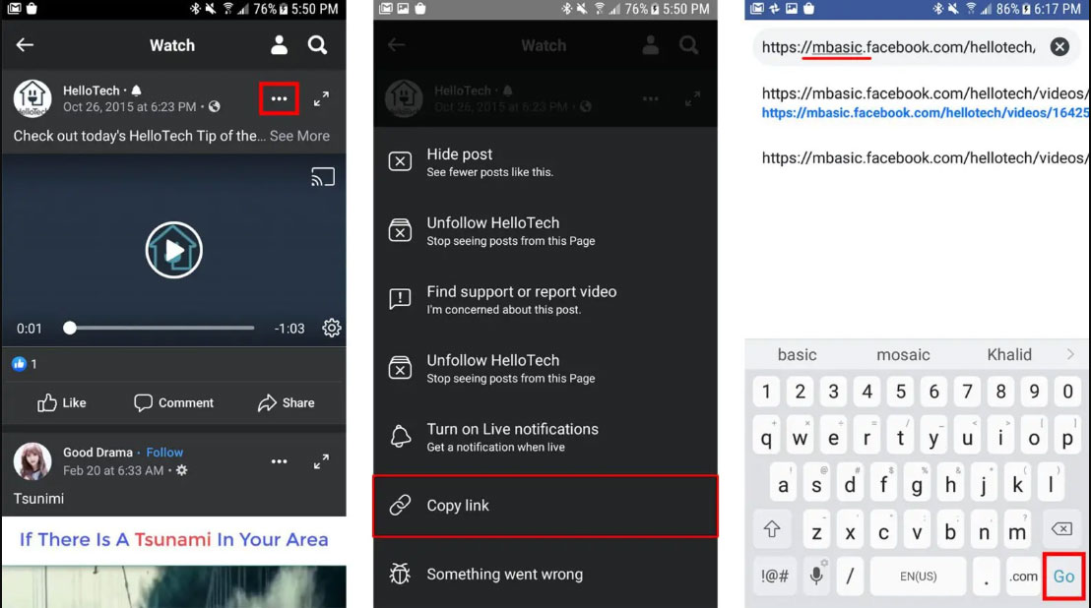Select Something went wrong option
This screenshot has height=608, width=1091.
pyautogui.click(x=545, y=575)
